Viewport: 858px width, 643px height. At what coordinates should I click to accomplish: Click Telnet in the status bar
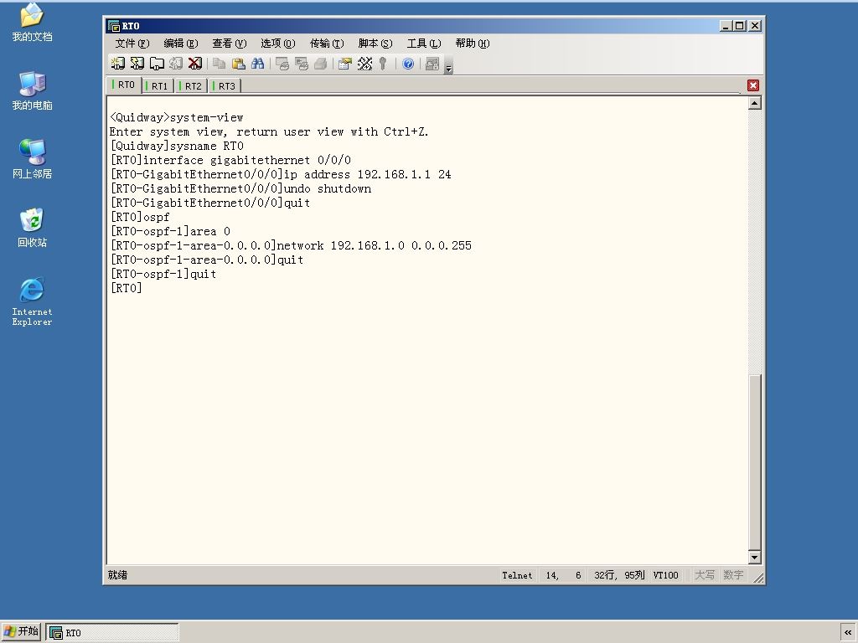click(517, 575)
